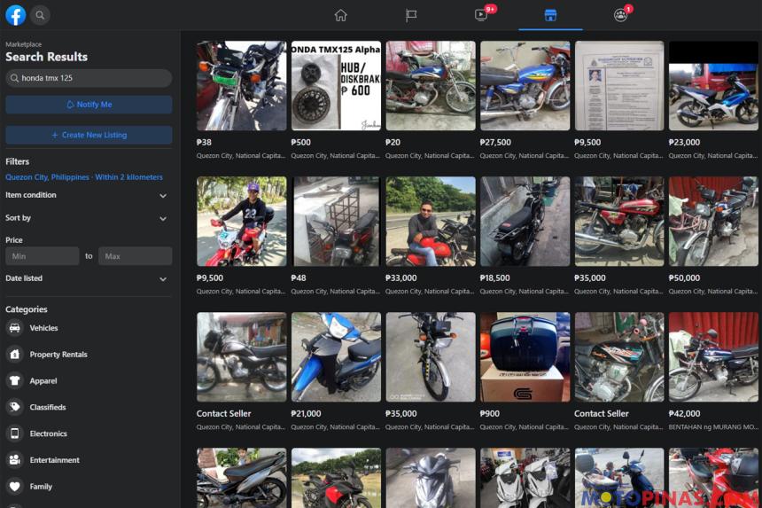Image resolution: width=762 pixels, height=508 pixels.
Task: Open the ₱21,000 blue scooter listing
Action: click(336, 356)
